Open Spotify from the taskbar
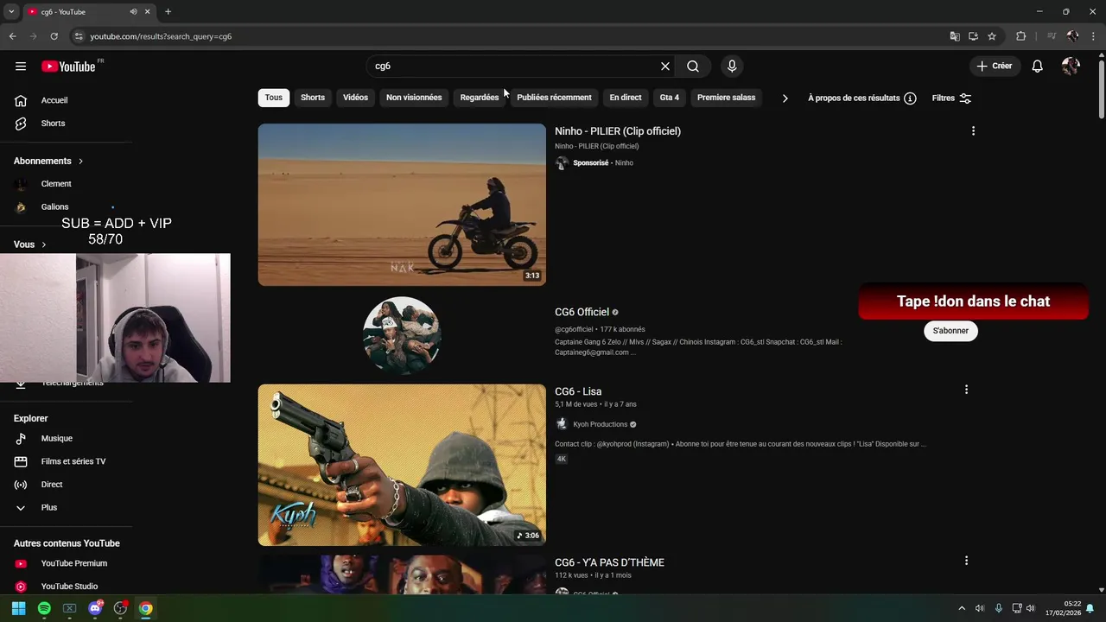The width and height of the screenshot is (1106, 622). [44, 608]
